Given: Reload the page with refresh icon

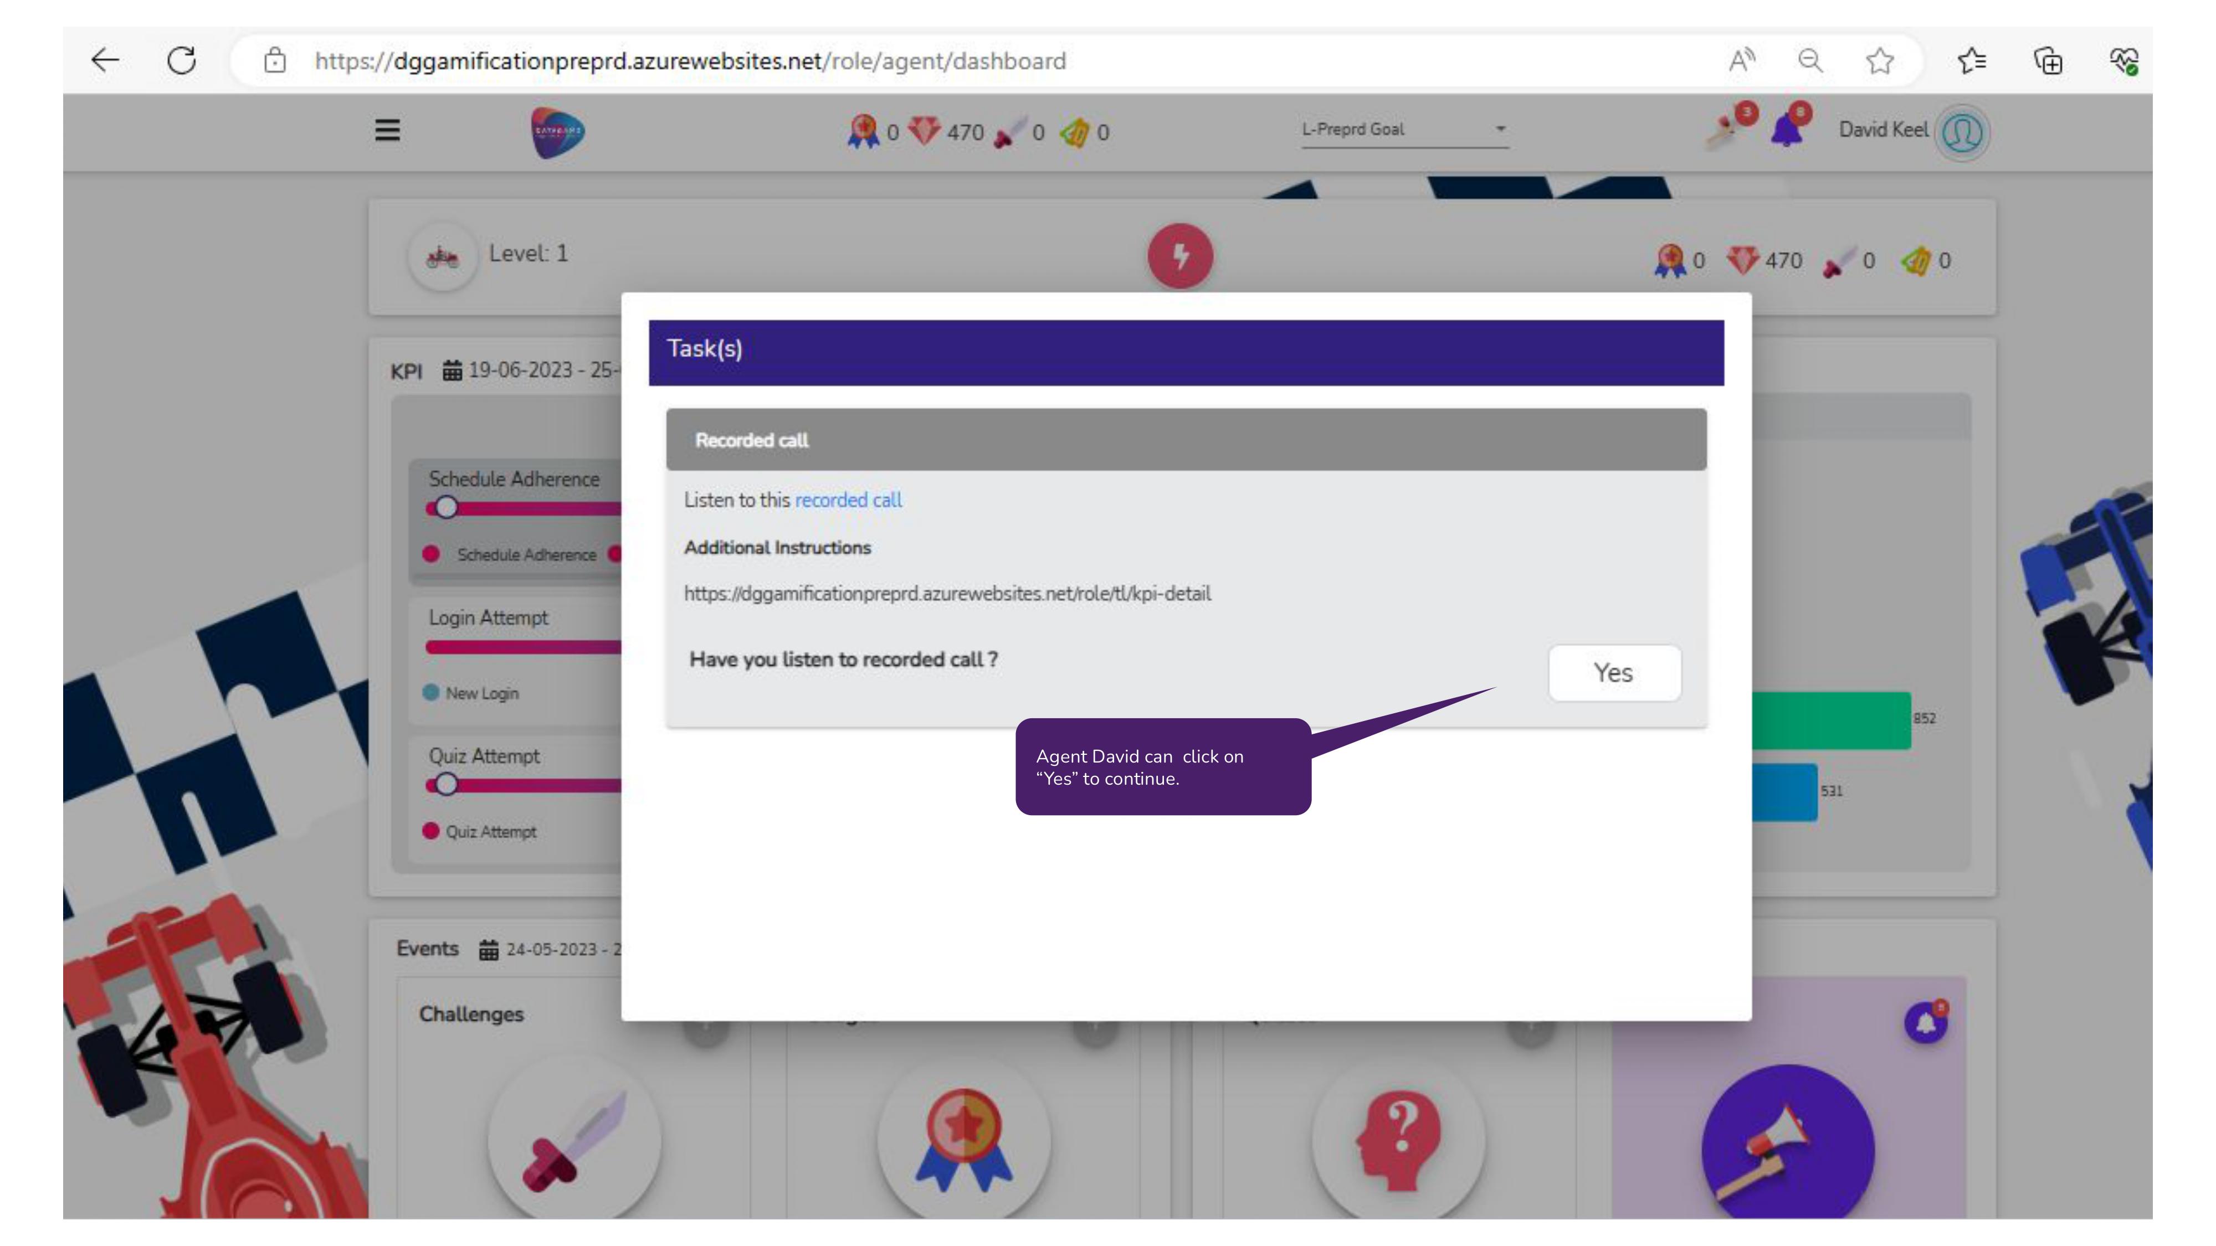Looking at the screenshot, I should [x=182, y=60].
